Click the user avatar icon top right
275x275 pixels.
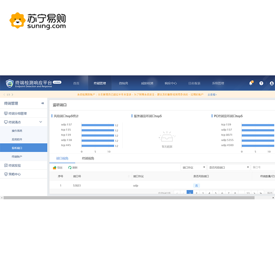pyautogui.click(x=271, y=83)
